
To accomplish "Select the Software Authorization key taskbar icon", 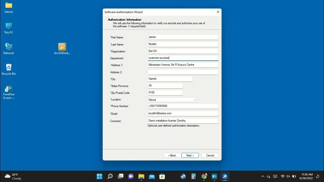I will click(x=225, y=176).
